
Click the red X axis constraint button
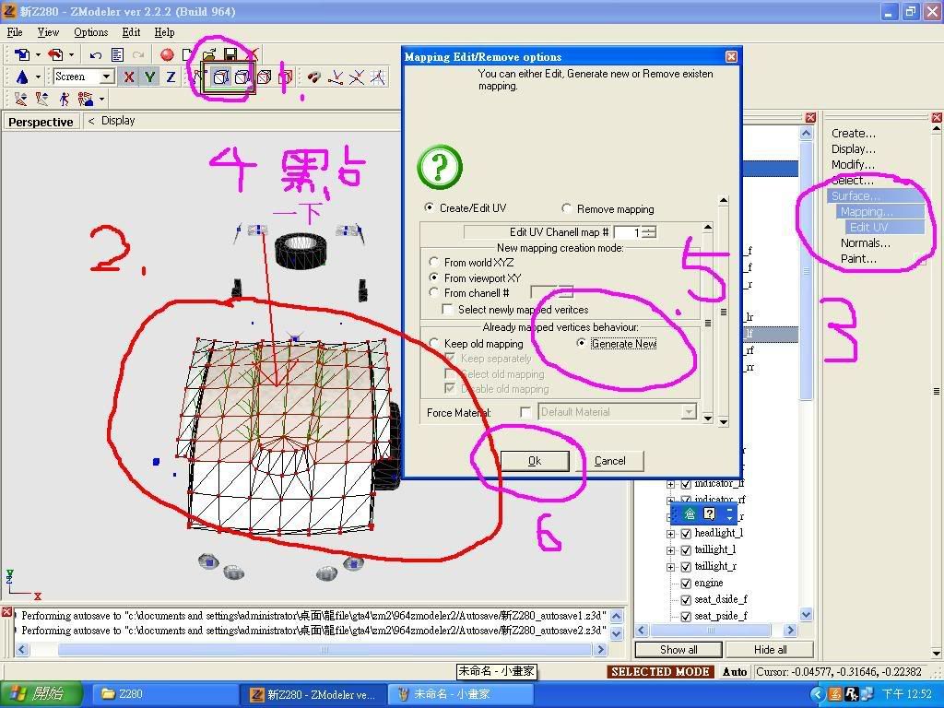click(x=129, y=77)
